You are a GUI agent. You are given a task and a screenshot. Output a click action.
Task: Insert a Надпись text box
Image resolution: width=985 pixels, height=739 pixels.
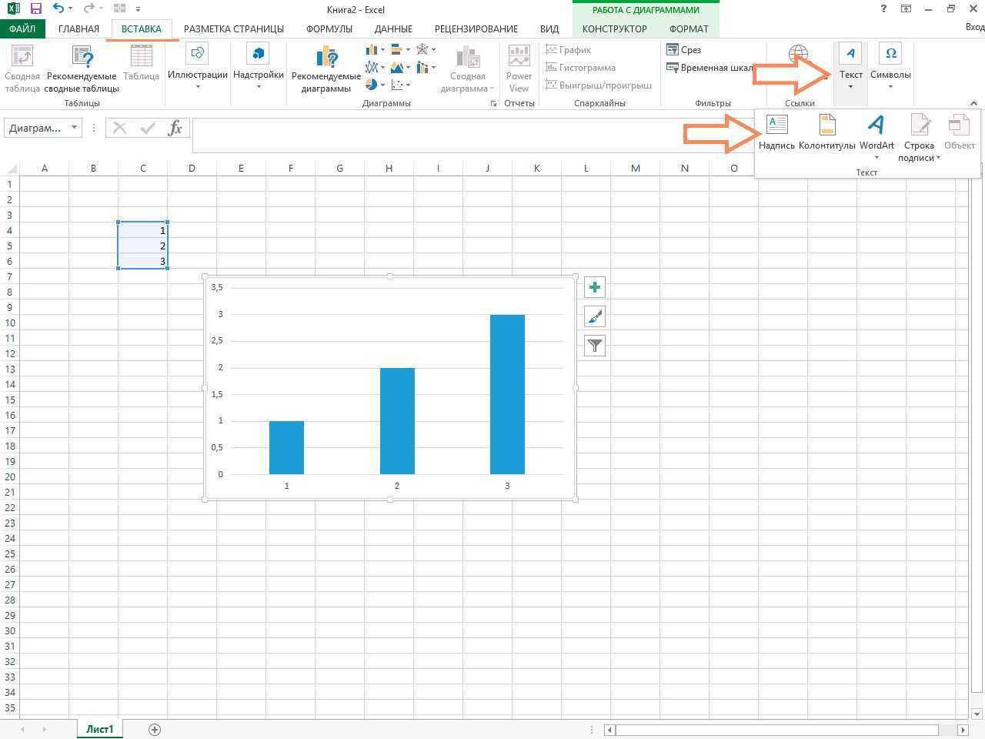(776, 132)
